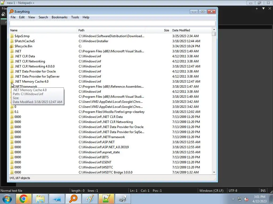273x204 pixels.
Task: Select the .NET CLR Data folder icon
Action: coord(12,56)
